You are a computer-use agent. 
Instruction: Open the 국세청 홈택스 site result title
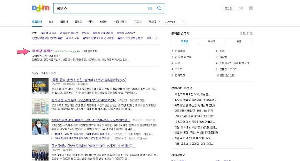click(42, 51)
